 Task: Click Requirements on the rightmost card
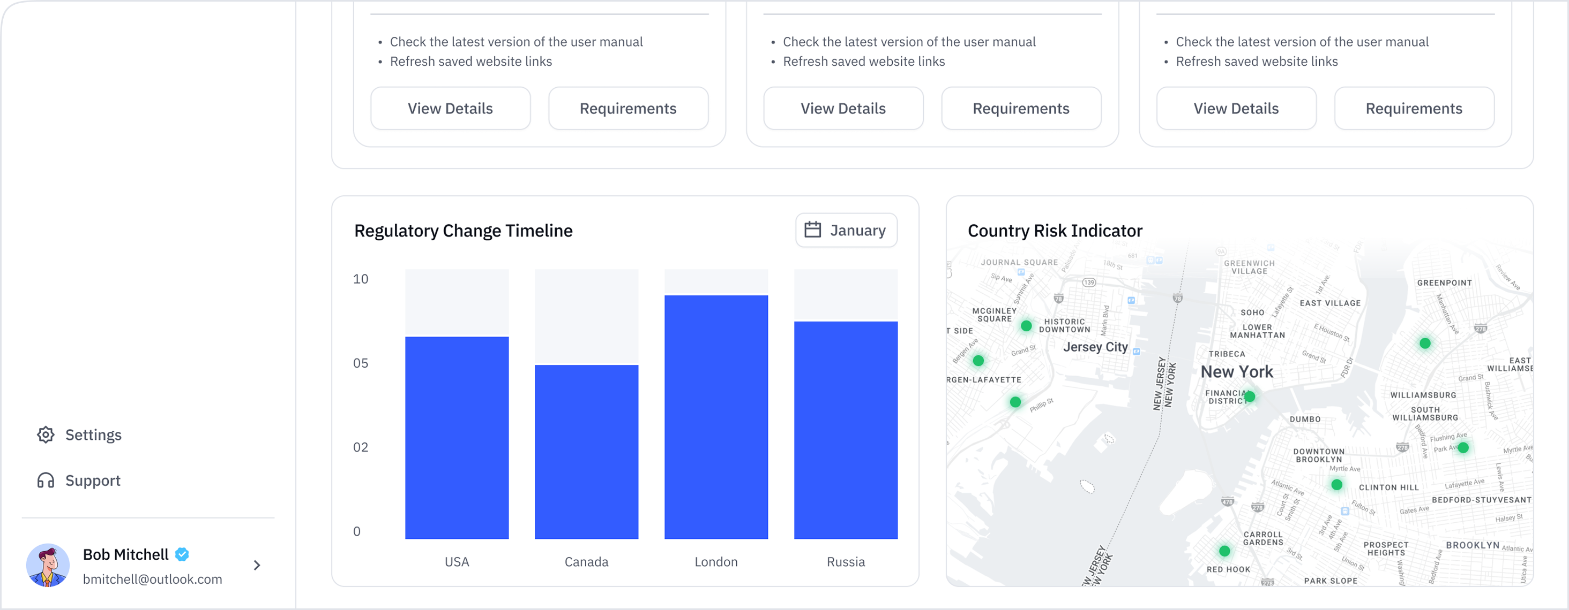(1414, 108)
